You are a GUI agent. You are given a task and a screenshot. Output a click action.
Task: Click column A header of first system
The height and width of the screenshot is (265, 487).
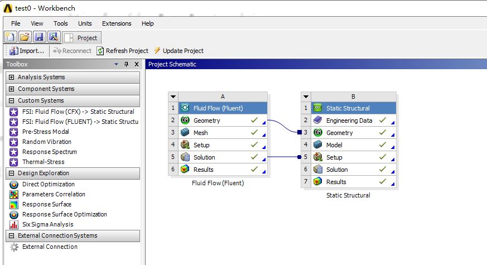click(x=223, y=97)
